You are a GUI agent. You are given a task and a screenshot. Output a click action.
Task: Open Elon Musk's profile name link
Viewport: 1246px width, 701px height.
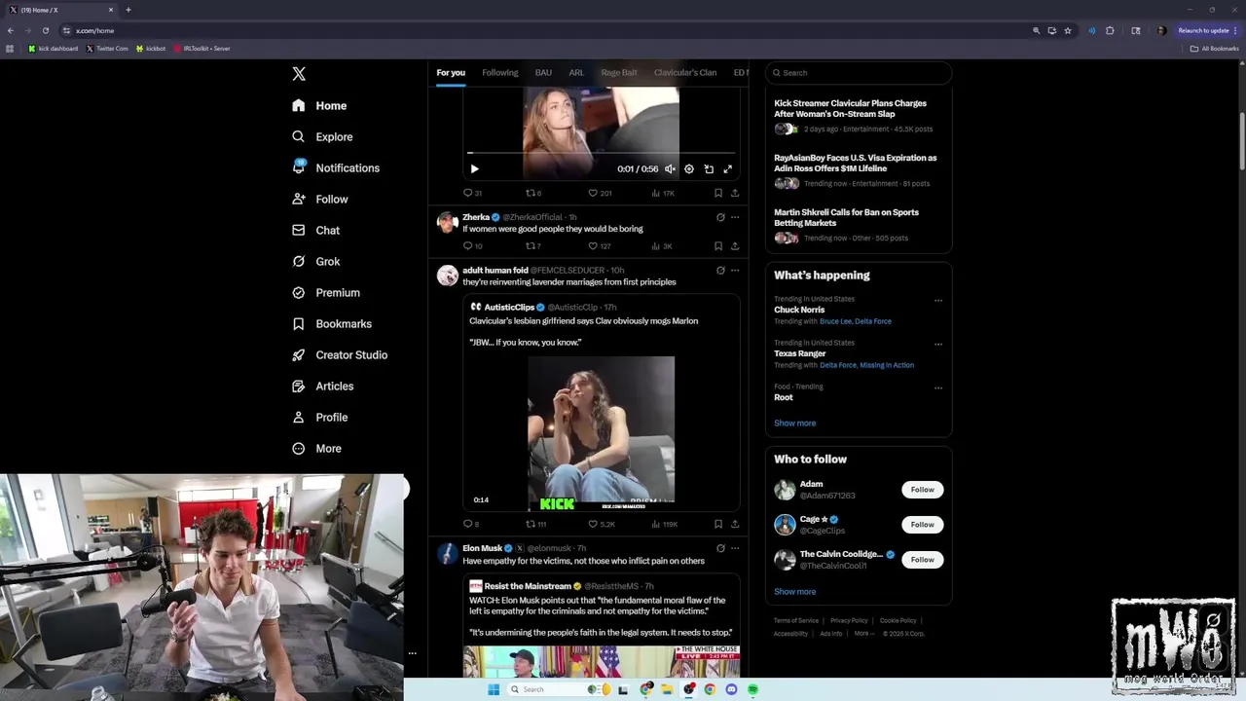coord(482,548)
